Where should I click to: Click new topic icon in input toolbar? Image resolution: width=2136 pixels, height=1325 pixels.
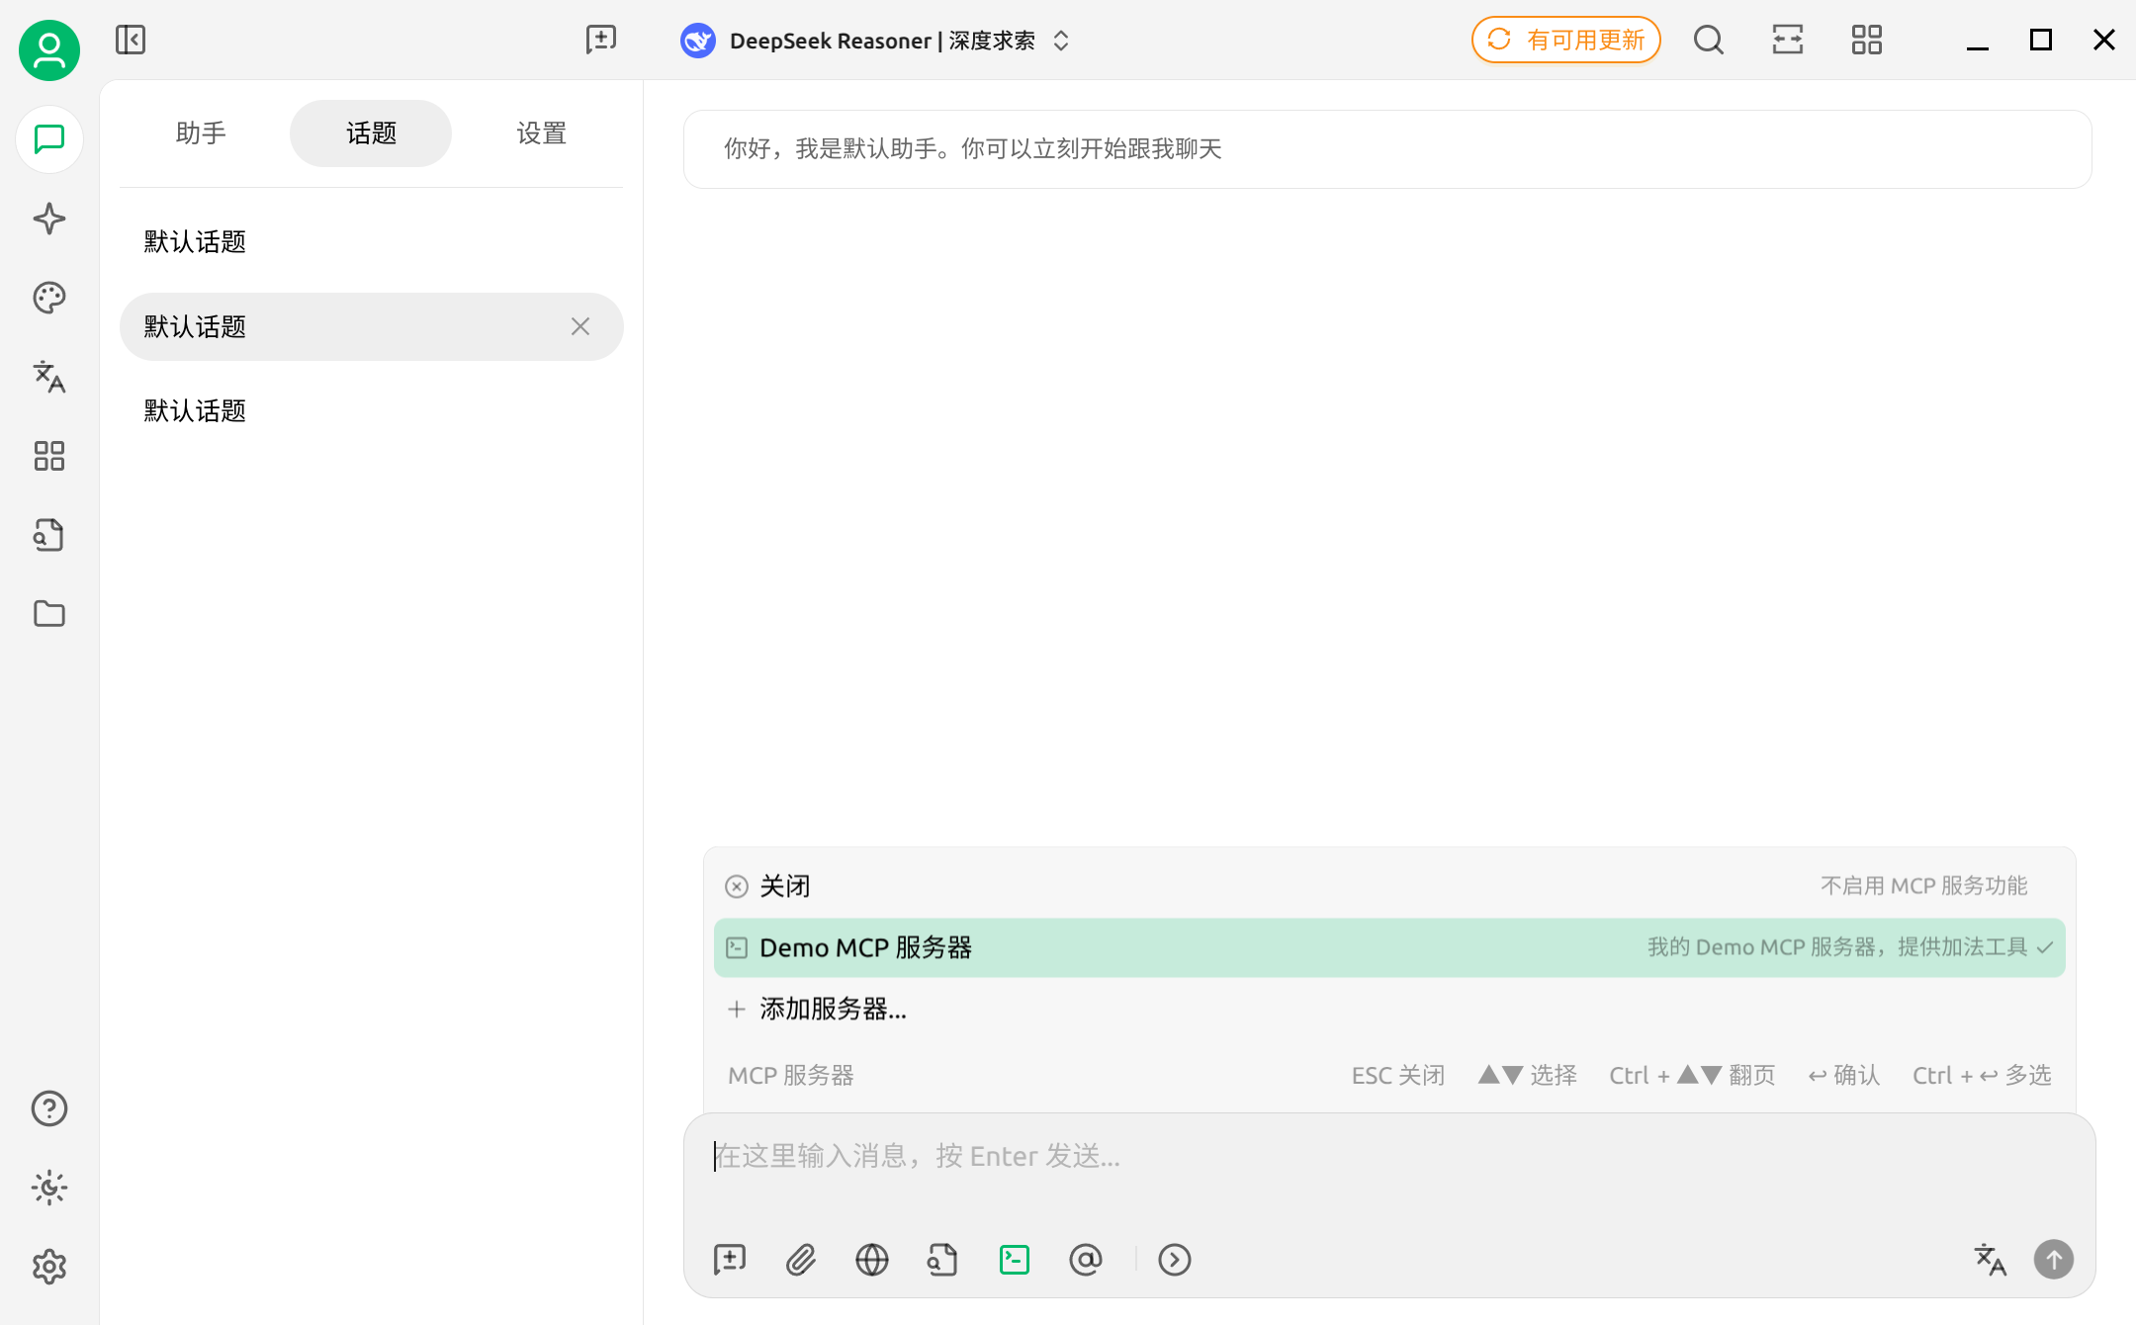pos(730,1260)
